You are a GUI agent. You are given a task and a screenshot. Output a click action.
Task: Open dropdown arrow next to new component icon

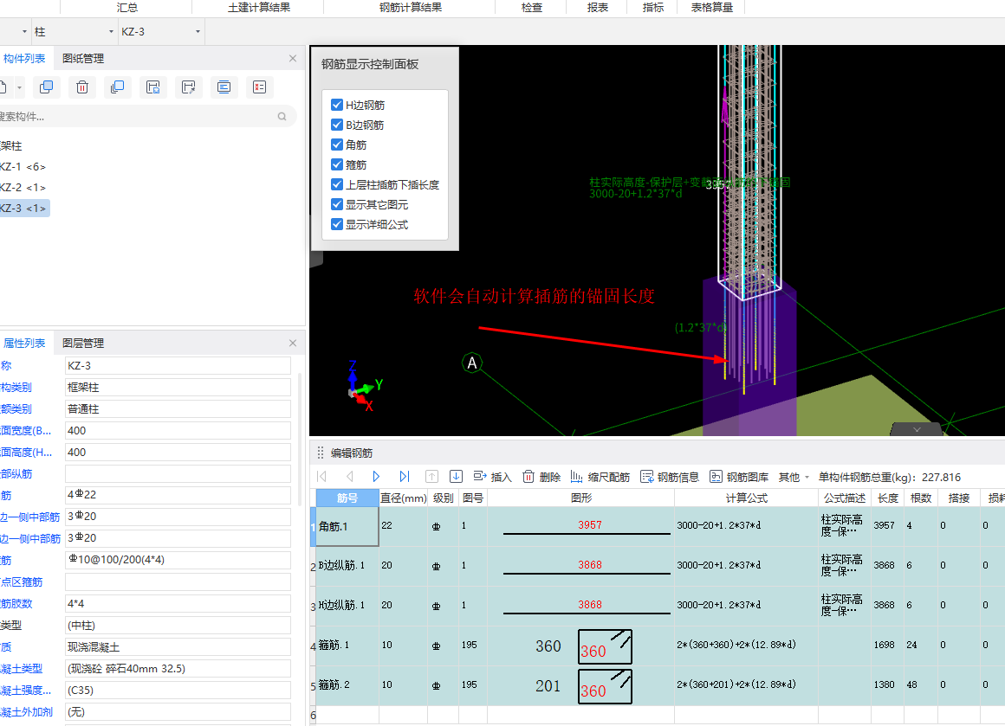[x=20, y=87]
